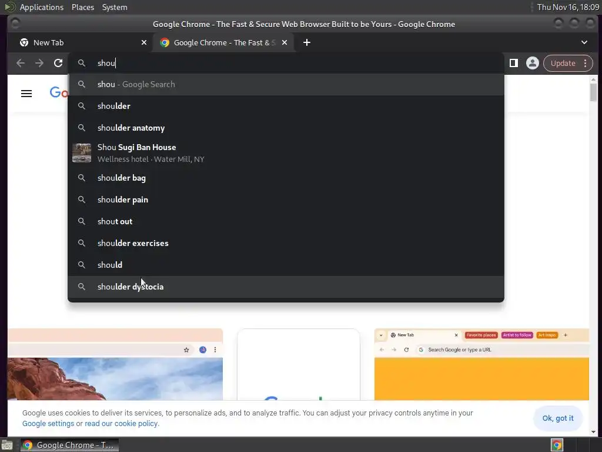This screenshot has height=452, width=602.
Task: Select the 'should' suggestion
Action: point(286,265)
